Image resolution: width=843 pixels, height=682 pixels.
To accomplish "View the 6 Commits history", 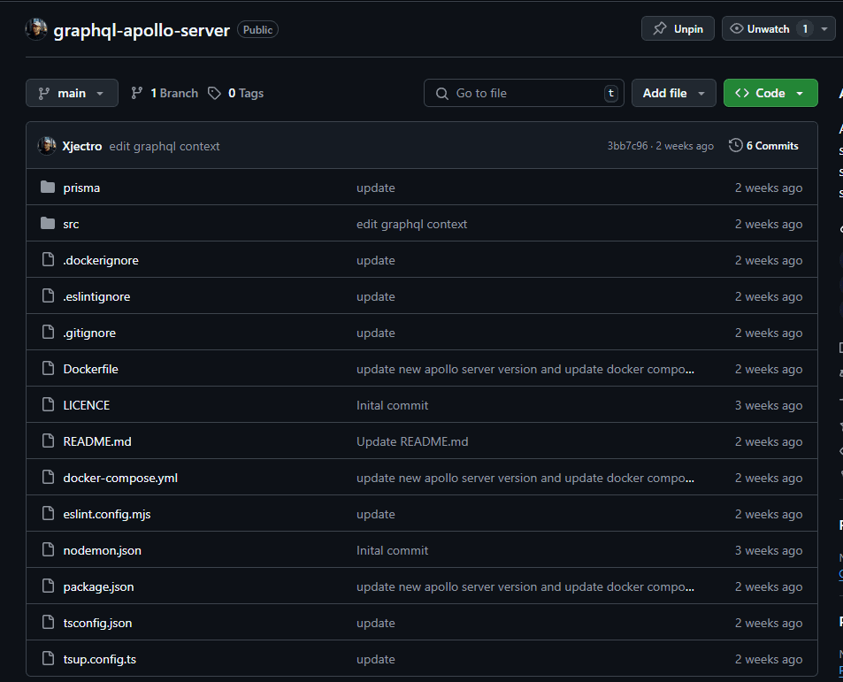I will click(x=771, y=146).
